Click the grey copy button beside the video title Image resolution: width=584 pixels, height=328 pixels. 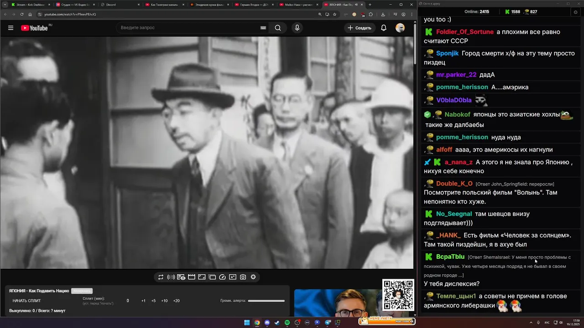[x=82, y=291]
